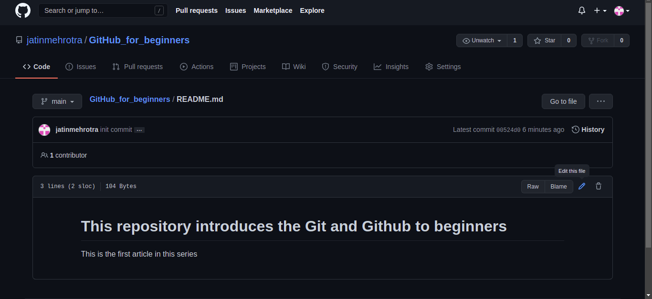Click the 3 lines (2 sloc) text
Viewport: 652px width, 299px height.
coord(68,186)
